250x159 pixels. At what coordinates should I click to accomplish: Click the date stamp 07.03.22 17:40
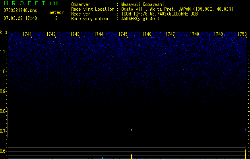20,18
